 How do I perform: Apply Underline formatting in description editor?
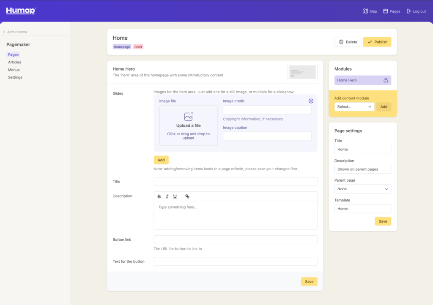coord(175,196)
